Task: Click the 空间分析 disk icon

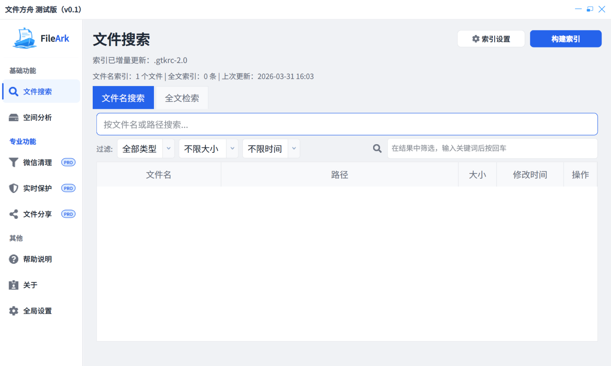Action: point(14,117)
